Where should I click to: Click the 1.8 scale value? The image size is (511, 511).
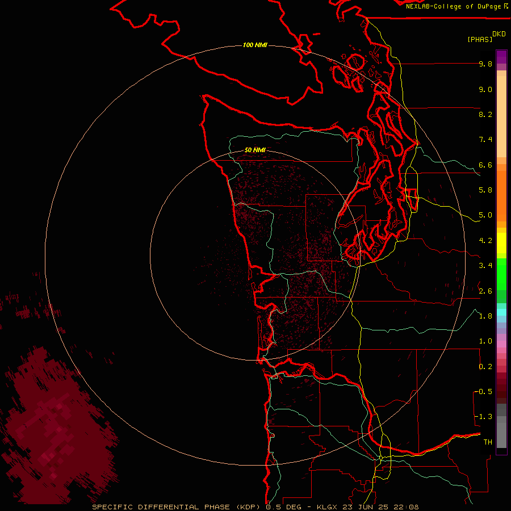coord(485,316)
